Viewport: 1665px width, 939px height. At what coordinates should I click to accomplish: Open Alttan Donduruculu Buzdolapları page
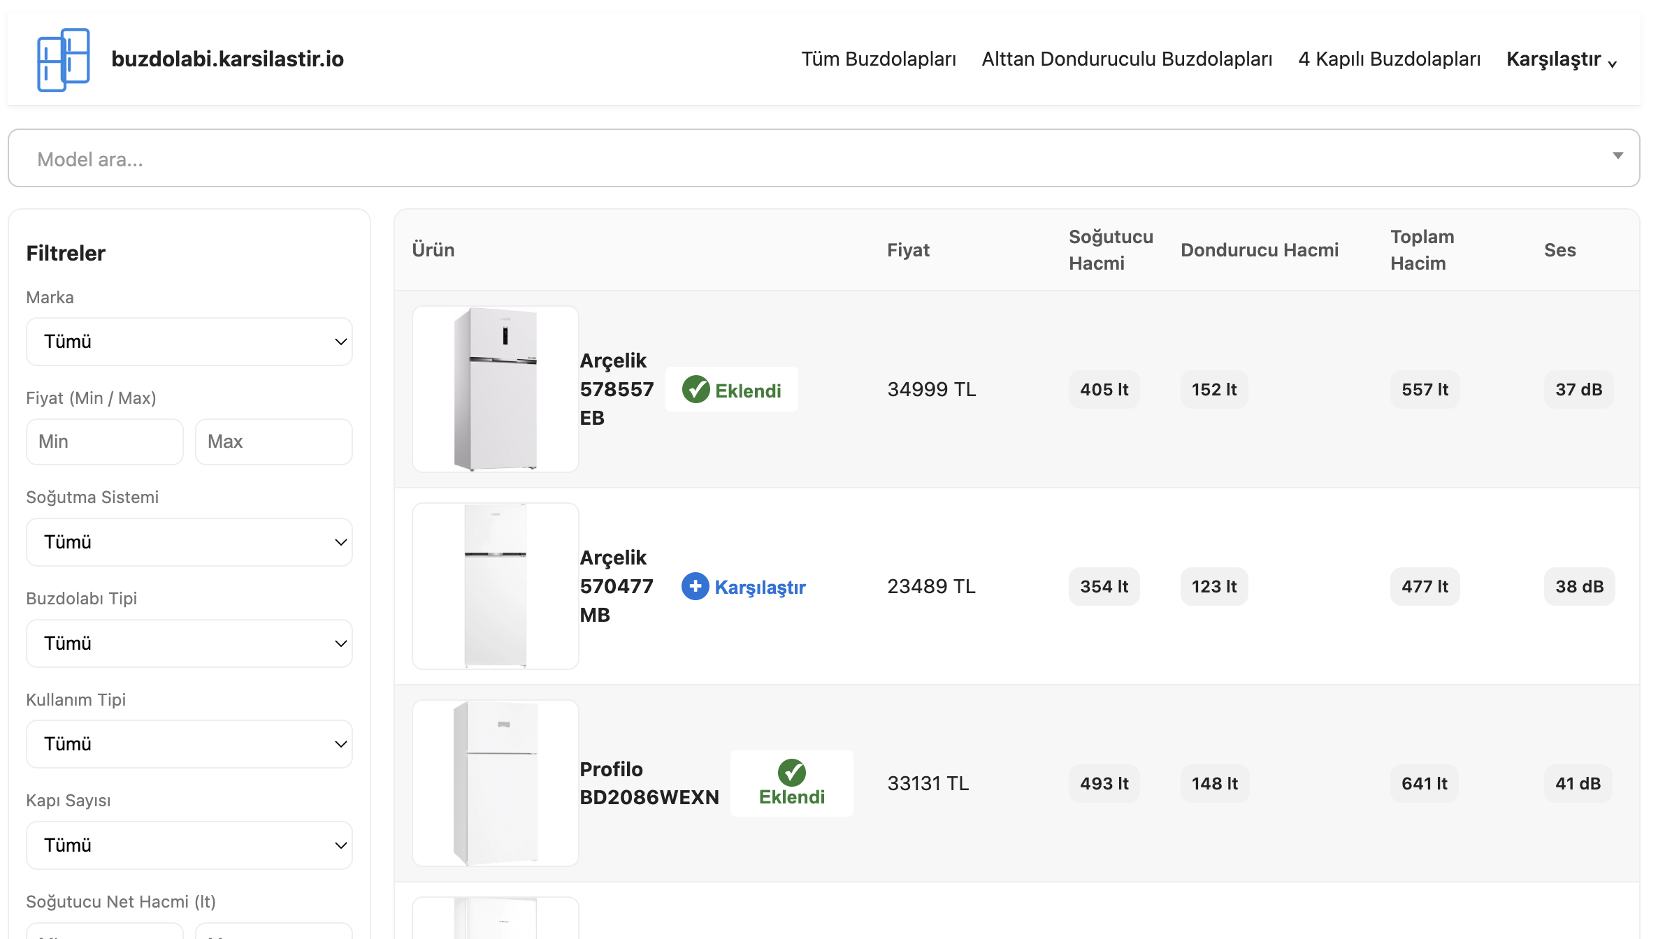1127,59
